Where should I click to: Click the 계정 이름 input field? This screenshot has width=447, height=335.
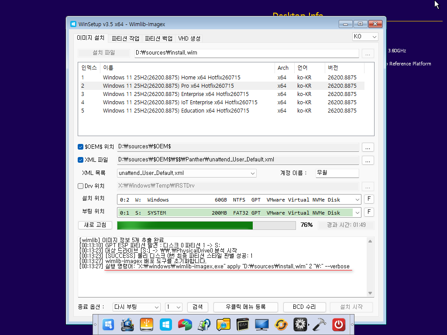pyautogui.click(x=337, y=173)
